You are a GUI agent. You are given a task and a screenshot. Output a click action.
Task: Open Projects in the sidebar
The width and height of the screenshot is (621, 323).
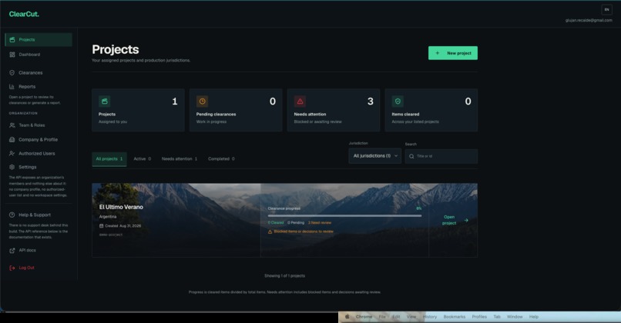(x=39, y=39)
